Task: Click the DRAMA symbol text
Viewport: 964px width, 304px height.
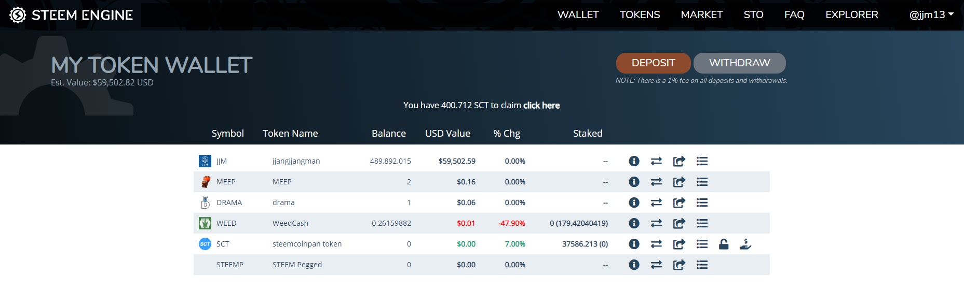Action: [x=229, y=202]
